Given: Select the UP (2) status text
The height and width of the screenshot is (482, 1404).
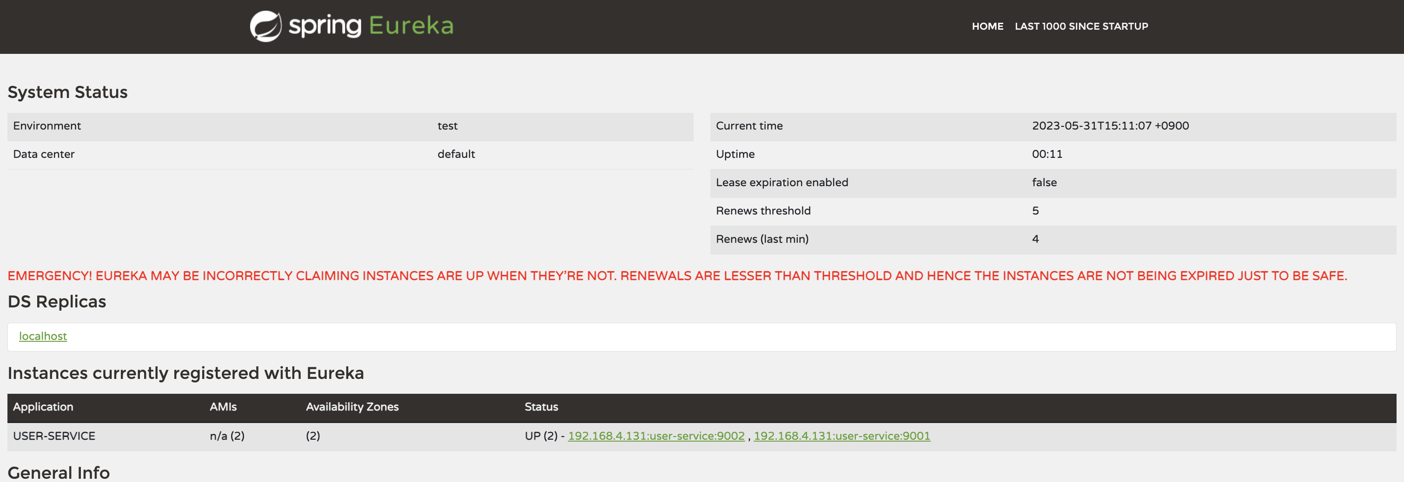Looking at the screenshot, I should (541, 436).
